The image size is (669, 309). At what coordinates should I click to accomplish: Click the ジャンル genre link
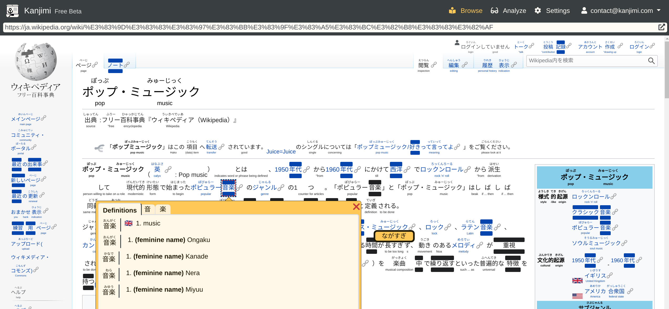pos(265,188)
